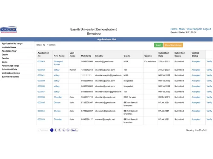Click the Easylib logo
Viewport: 213px width, 159px height.
[9, 30]
